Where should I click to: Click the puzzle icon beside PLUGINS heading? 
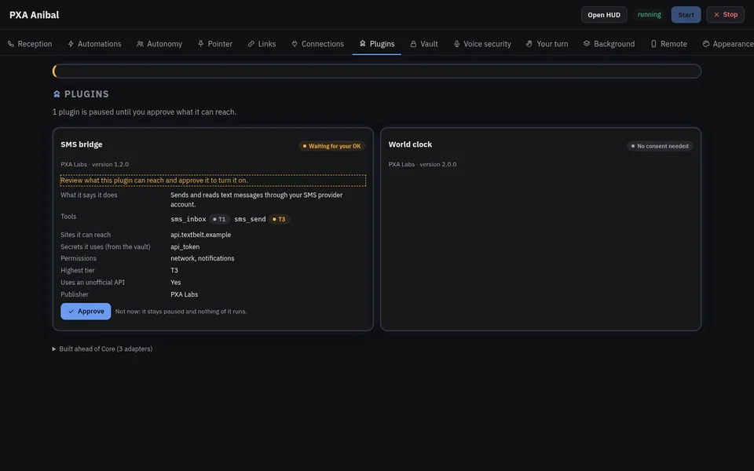(57, 94)
